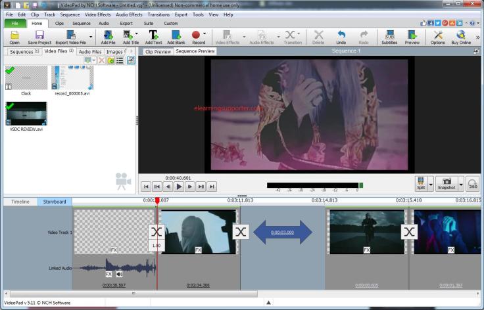Click the 360 view icon

click(473, 184)
